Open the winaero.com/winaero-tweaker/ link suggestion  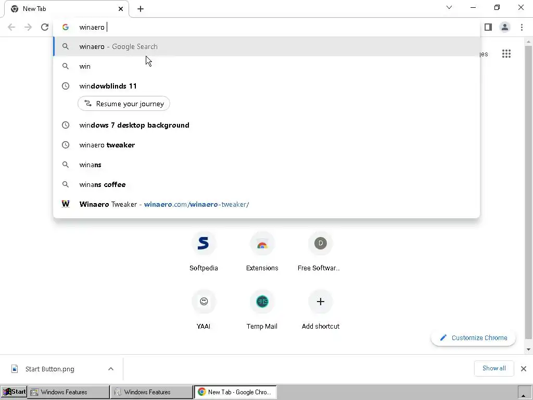(x=266, y=204)
